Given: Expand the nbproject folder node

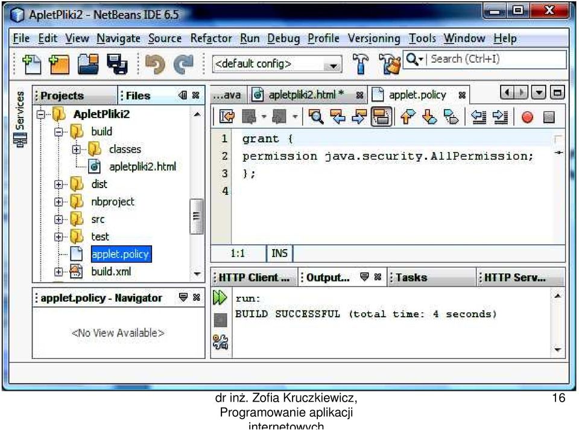Looking at the screenshot, I should tap(59, 202).
